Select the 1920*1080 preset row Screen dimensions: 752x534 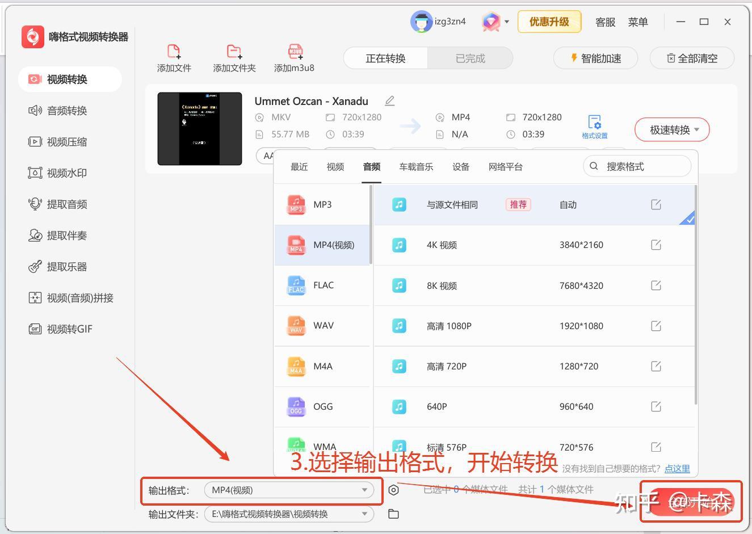[535, 326]
